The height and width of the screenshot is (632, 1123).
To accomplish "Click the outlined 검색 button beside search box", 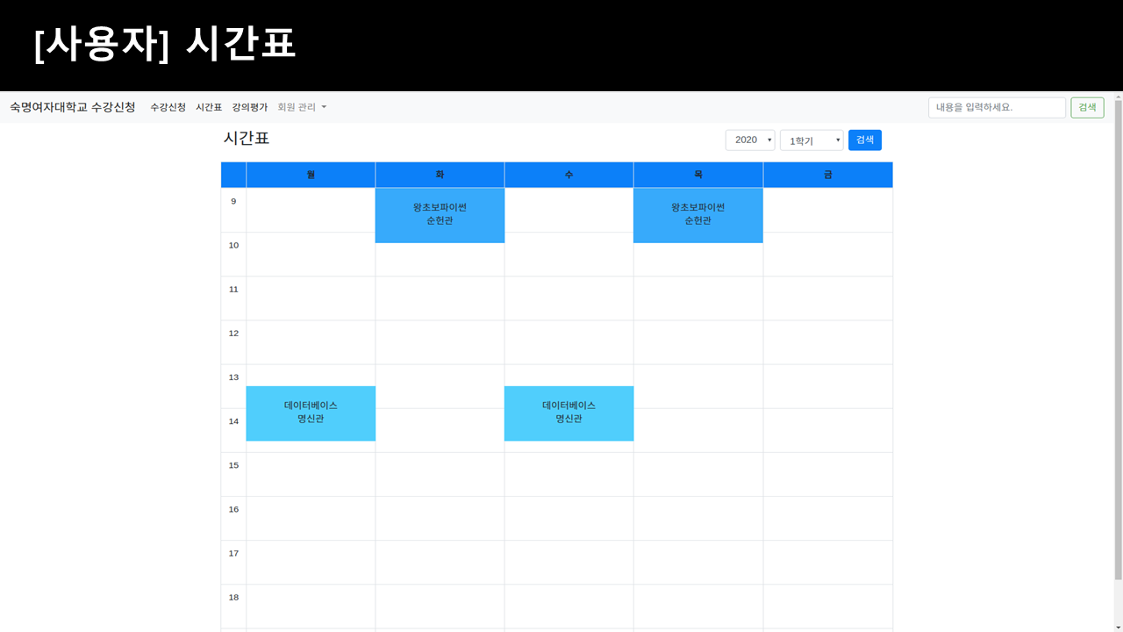I will pyautogui.click(x=1087, y=107).
